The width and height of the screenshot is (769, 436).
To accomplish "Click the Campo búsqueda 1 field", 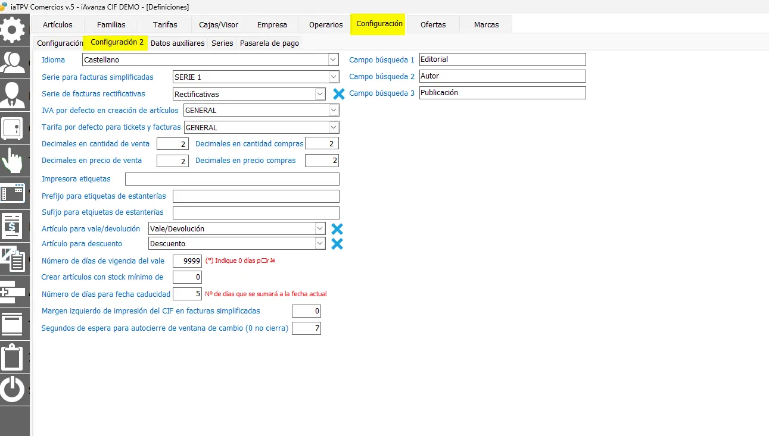I will (503, 59).
